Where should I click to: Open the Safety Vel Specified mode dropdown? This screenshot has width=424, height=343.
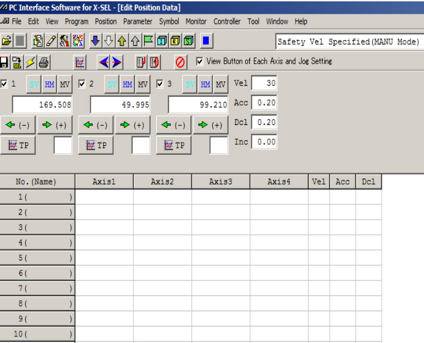coord(349,42)
